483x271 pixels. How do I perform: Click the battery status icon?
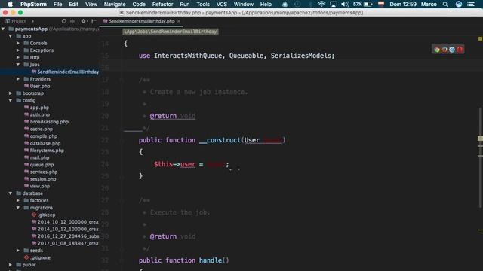pyautogui.click(x=368, y=5)
